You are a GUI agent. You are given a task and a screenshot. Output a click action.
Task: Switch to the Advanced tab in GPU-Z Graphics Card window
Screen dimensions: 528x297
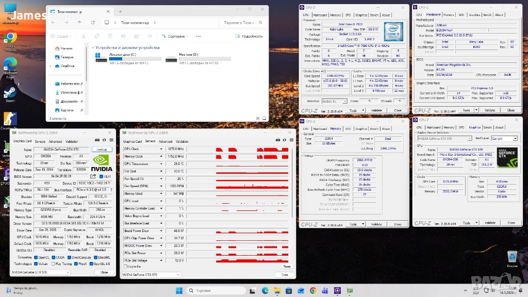point(55,141)
